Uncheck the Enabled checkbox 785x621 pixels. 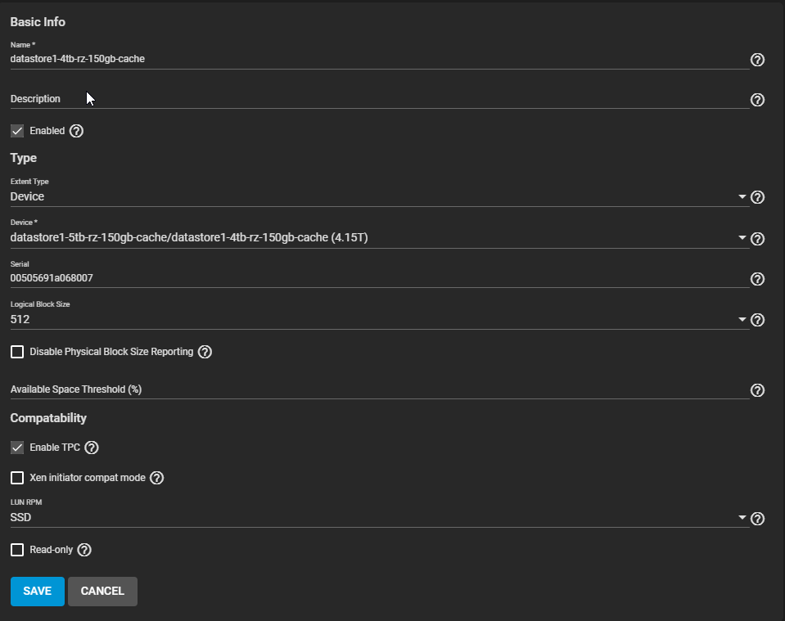click(x=17, y=131)
